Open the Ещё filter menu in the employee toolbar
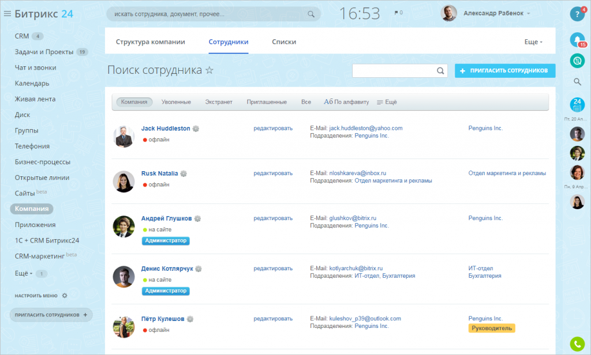 pyautogui.click(x=387, y=102)
